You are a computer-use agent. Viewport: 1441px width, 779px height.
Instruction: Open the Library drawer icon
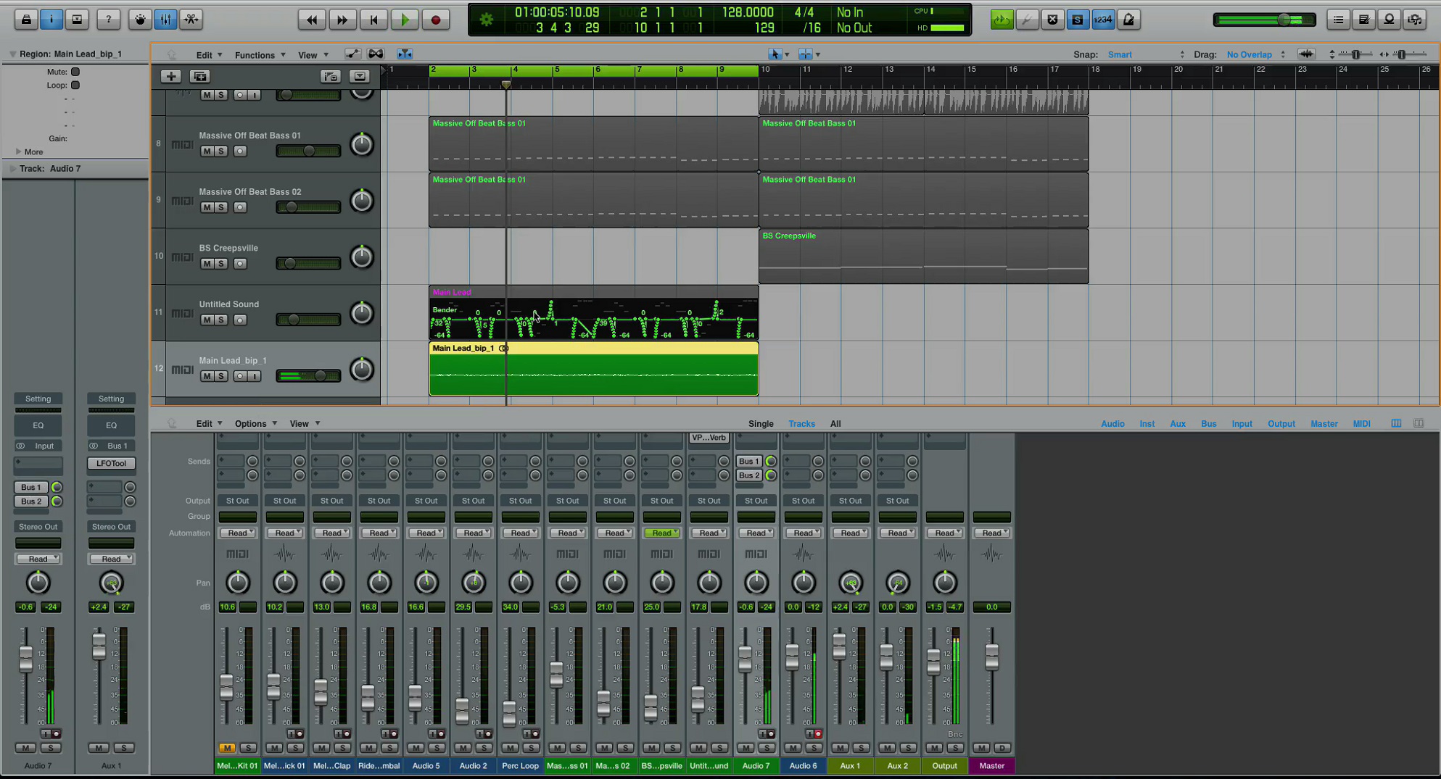[25, 20]
